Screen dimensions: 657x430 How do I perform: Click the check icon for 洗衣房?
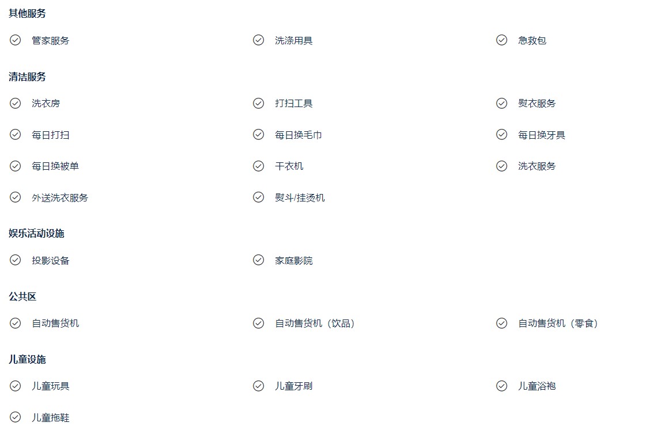click(x=15, y=104)
